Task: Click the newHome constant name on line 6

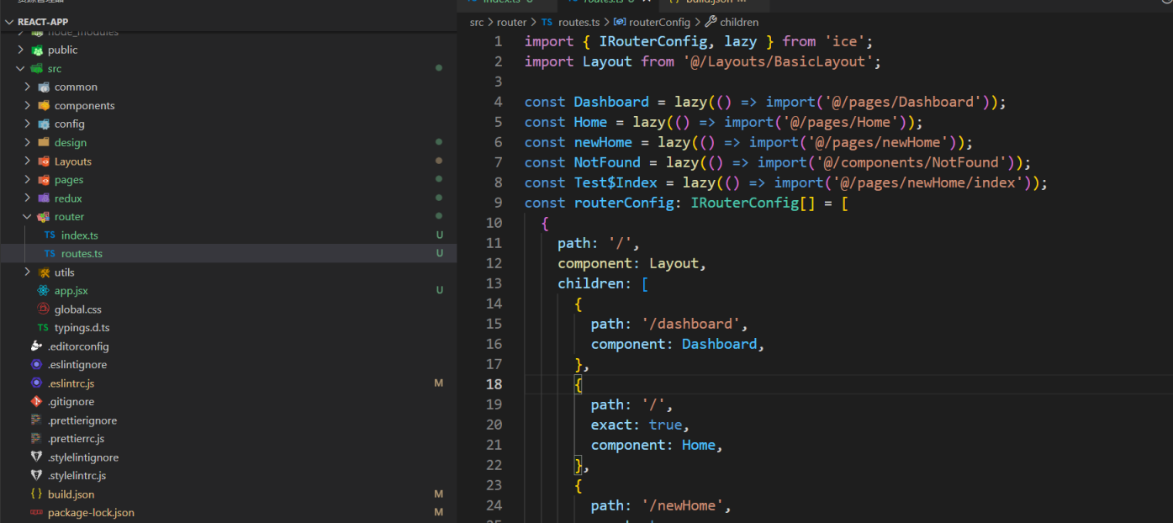Action: 603,142
